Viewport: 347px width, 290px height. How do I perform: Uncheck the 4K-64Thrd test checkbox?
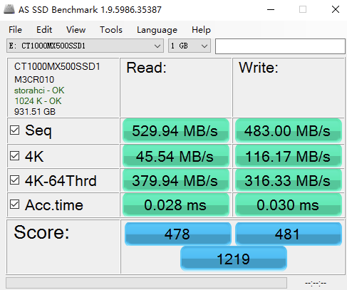click(14, 180)
